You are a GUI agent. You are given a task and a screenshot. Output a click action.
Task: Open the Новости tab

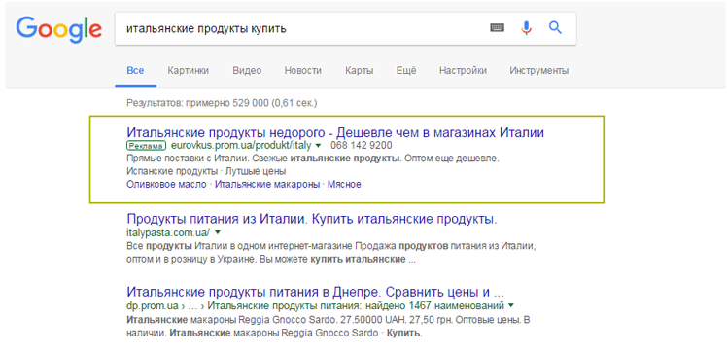coord(303,71)
